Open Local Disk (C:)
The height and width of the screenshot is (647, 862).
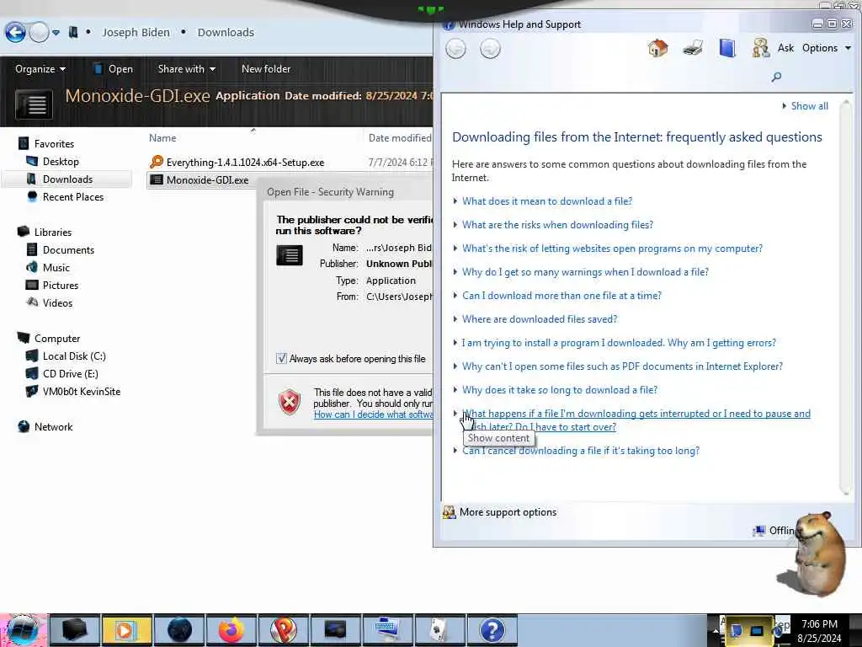[74, 356]
